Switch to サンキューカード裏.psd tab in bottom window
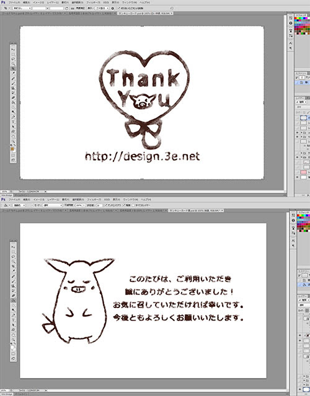 point(196,210)
